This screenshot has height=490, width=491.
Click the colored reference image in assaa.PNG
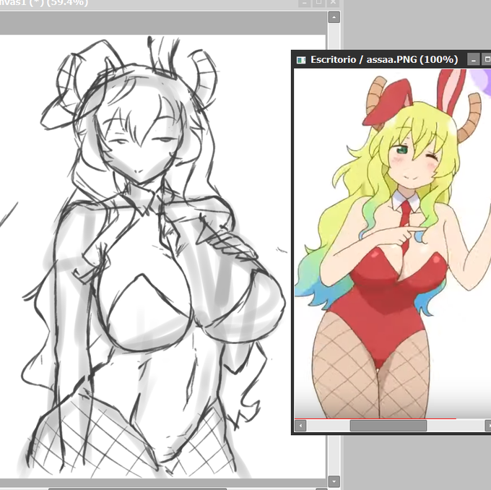393,244
